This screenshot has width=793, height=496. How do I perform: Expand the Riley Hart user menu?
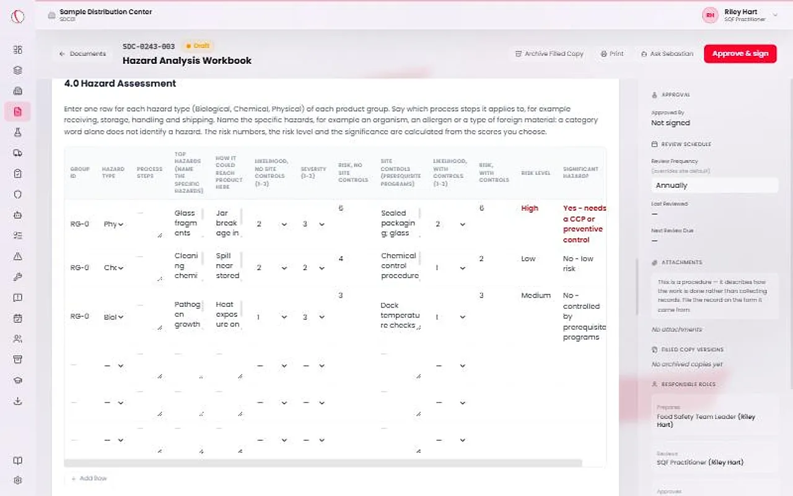click(740, 15)
